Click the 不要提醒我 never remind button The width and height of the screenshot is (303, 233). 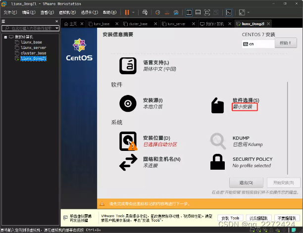coord(287,218)
